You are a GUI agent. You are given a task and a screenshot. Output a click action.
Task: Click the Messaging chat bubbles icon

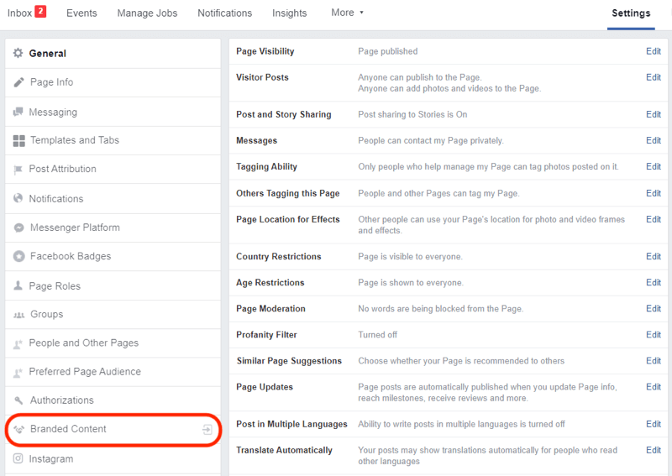click(18, 112)
